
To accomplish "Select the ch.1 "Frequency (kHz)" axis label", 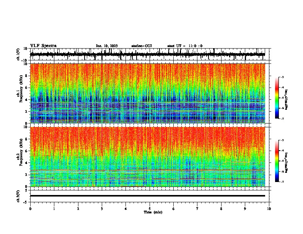I will click(x=21, y=89).
